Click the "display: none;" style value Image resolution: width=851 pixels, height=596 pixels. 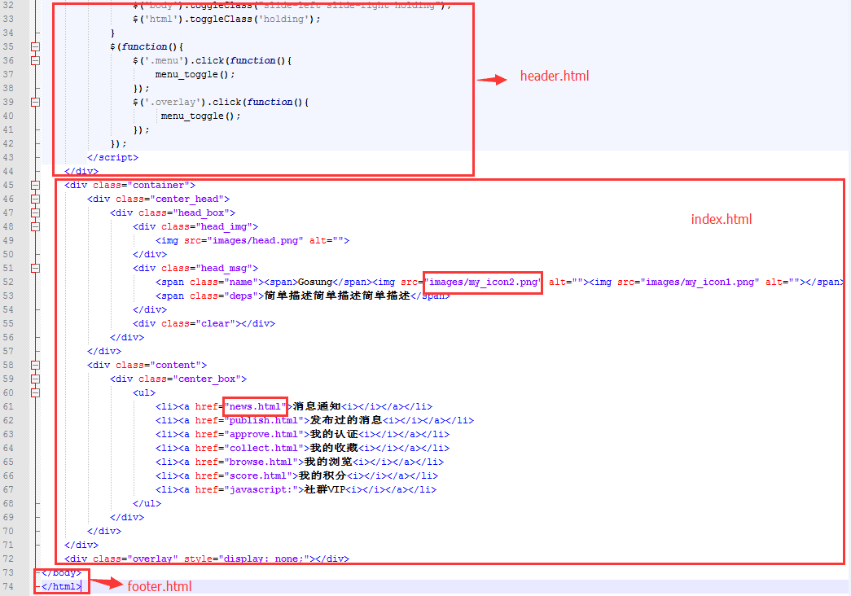pyautogui.click(x=264, y=559)
